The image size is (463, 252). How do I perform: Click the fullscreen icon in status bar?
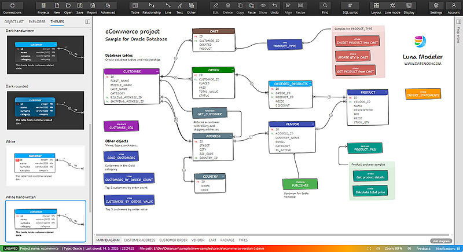(369, 249)
